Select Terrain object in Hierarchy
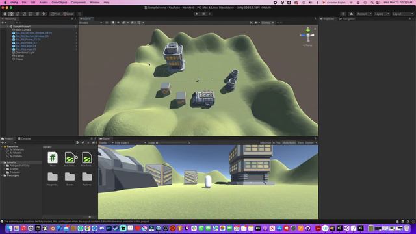The height and width of the screenshot is (234, 416). tap(18, 56)
